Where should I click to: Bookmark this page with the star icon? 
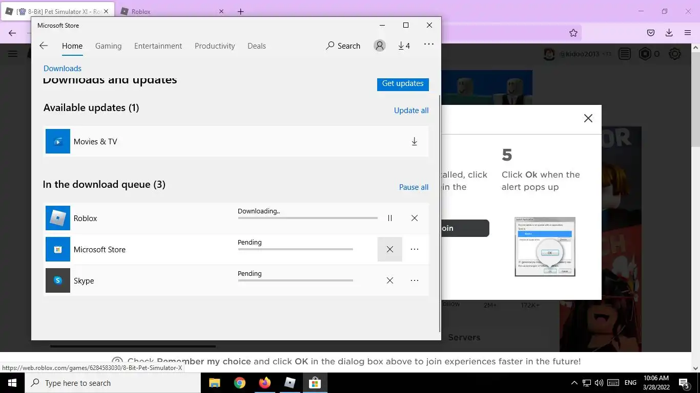[x=573, y=33]
